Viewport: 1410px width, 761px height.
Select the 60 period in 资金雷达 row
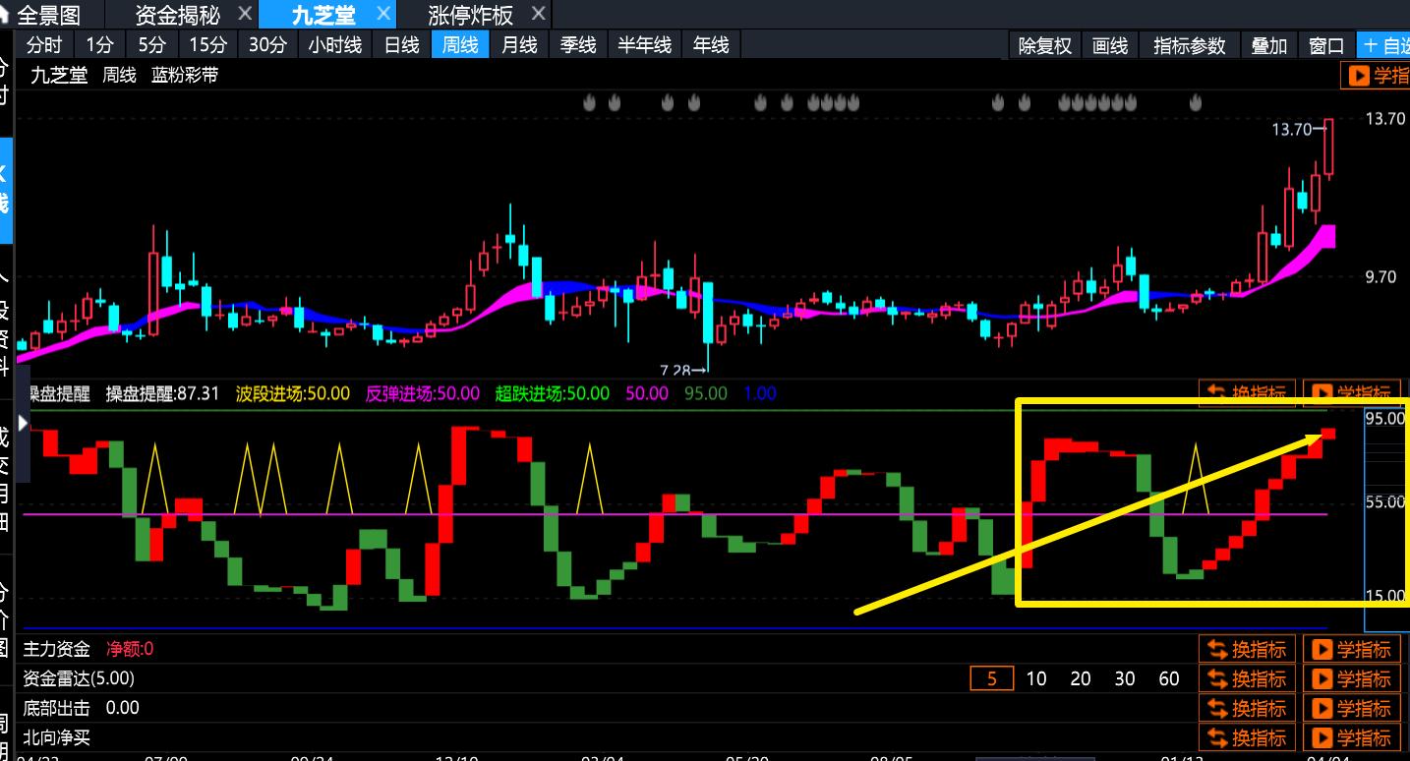coord(1169,678)
